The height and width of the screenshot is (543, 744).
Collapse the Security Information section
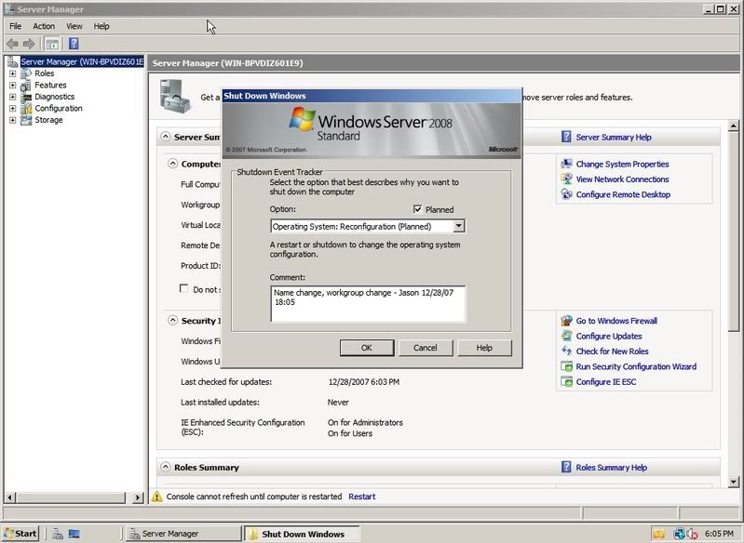coord(172,321)
